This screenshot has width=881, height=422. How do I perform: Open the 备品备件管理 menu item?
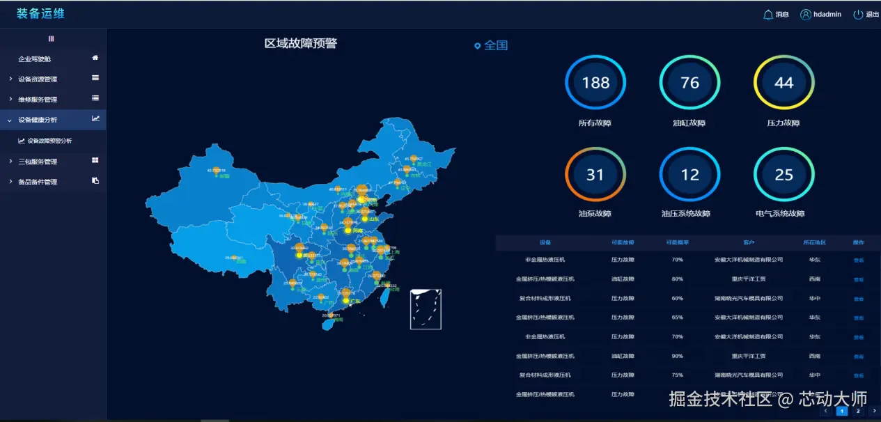(53, 182)
